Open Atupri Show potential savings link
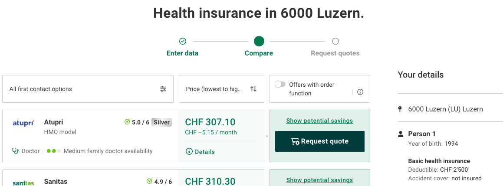 319,121
